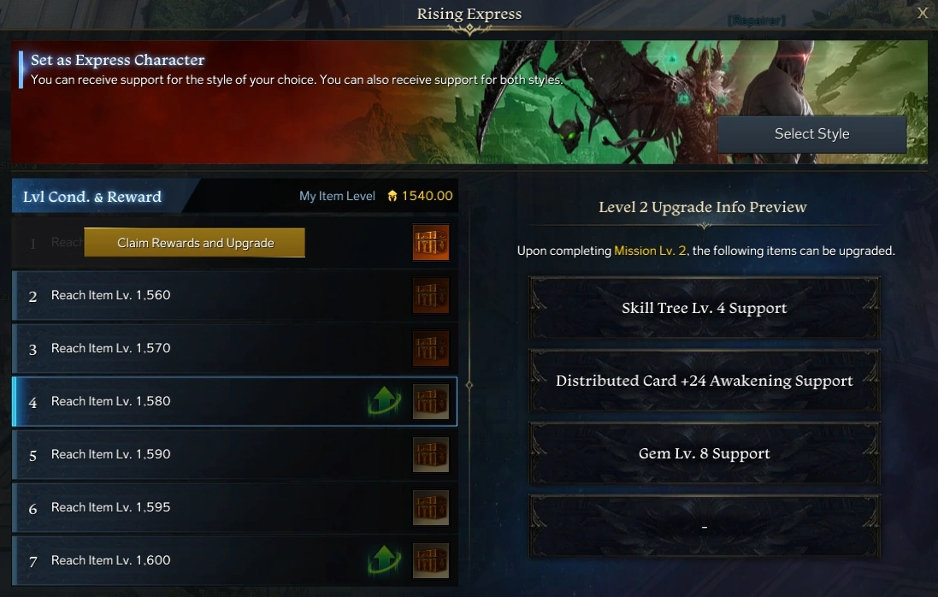Image resolution: width=938 pixels, height=597 pixels.
Task: Click Gem Lv. 8 Support panel
Action: coord(704,453)
